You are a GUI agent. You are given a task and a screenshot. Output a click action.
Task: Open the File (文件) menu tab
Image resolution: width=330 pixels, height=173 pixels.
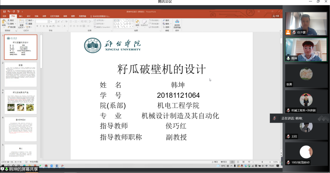(4, 16)
